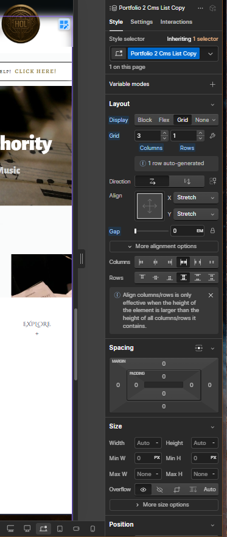The width and height of the screenshot is (227, 537).
Task: Set overflow to hidden with crossed eye
Action: [159, 489]
